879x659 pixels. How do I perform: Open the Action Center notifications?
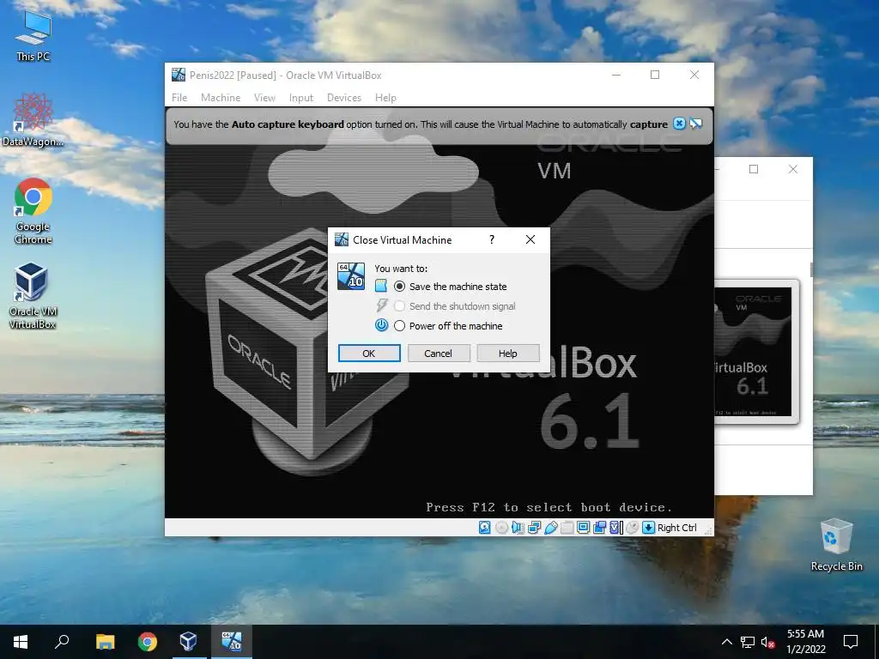(851, 642)
